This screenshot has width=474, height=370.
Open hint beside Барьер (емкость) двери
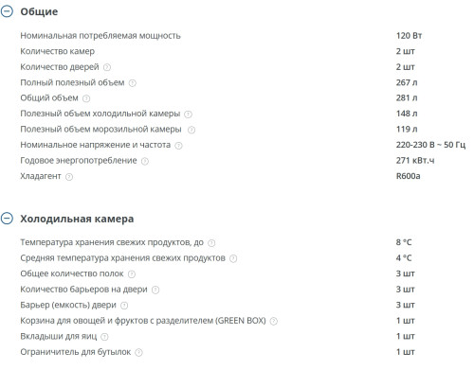pyautogui.click(x=124, y=306)
